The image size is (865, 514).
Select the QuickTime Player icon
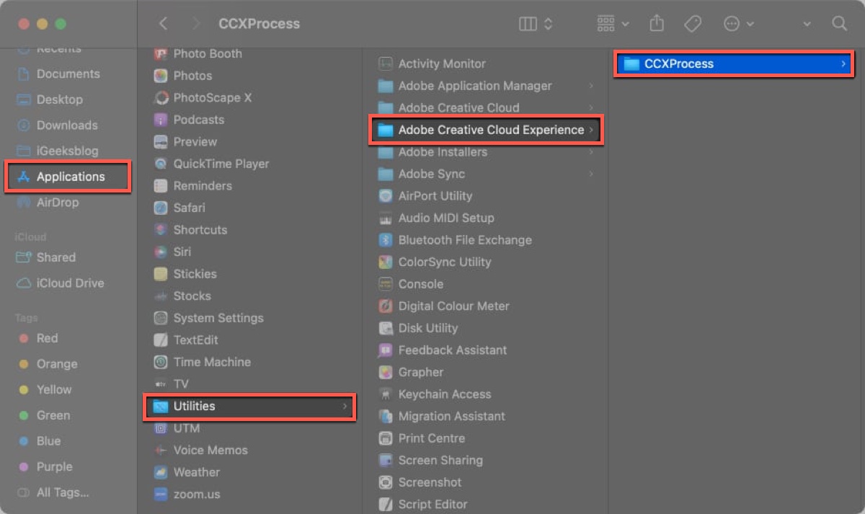pos(161,164)
